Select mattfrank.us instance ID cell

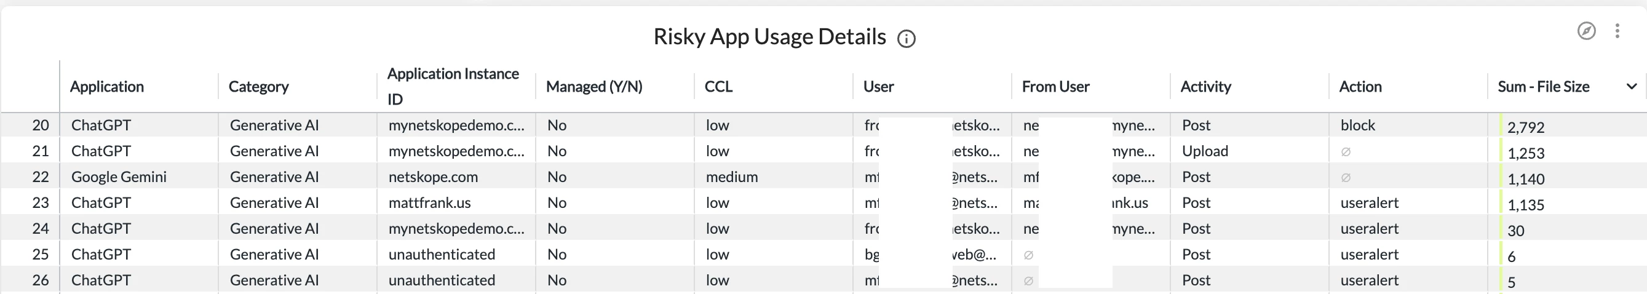pyautogui.click(x=429, y=202)
